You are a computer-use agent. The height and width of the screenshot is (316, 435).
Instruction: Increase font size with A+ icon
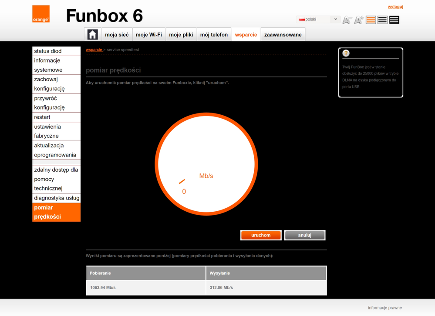tap(359, 20)
